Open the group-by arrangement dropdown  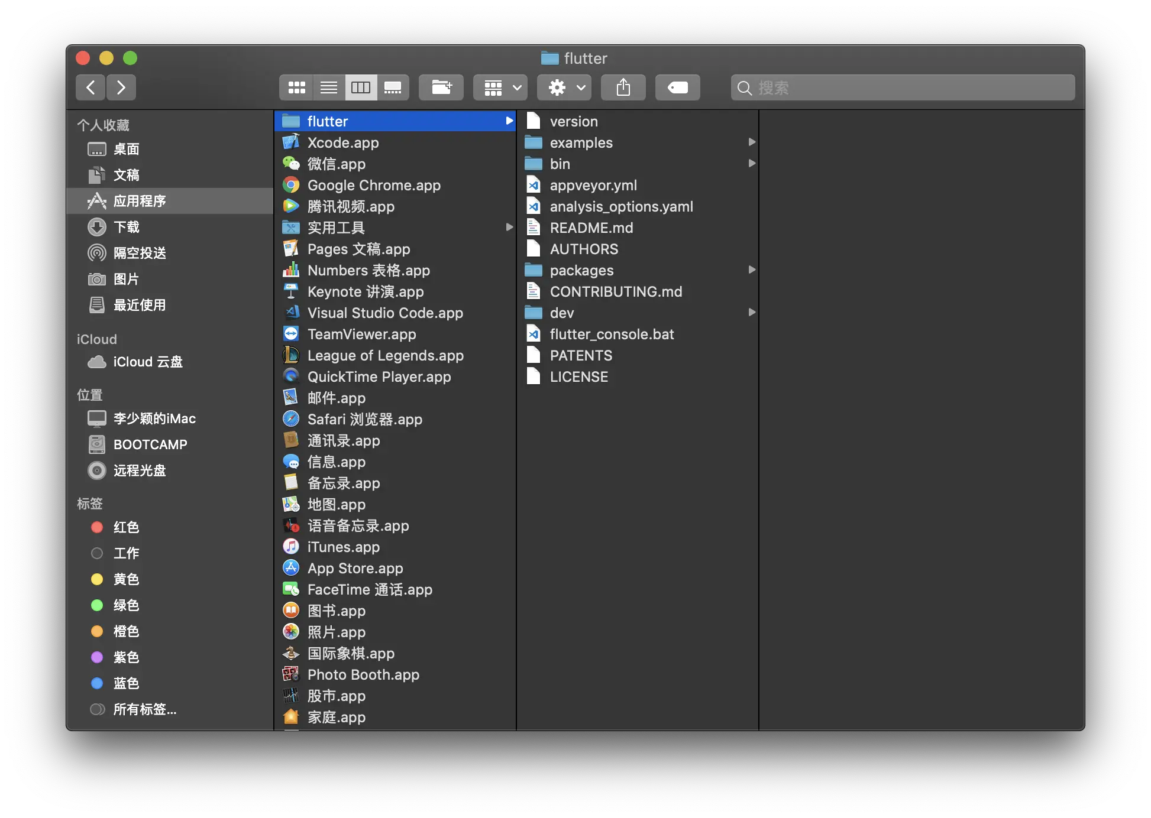click(x=501, y=88)
